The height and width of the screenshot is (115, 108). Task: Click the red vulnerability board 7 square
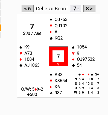tap(59, 56)
